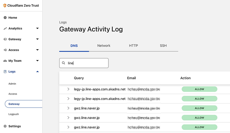Expand the first gwz.line.naver.jp row
230x133 pixels.
68,108
